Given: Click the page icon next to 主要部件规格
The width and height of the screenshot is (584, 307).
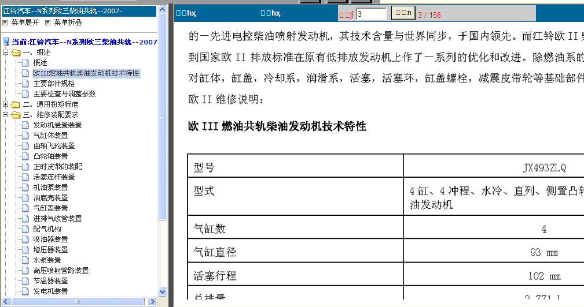Looking at the screenshot, I should point(25,84).
